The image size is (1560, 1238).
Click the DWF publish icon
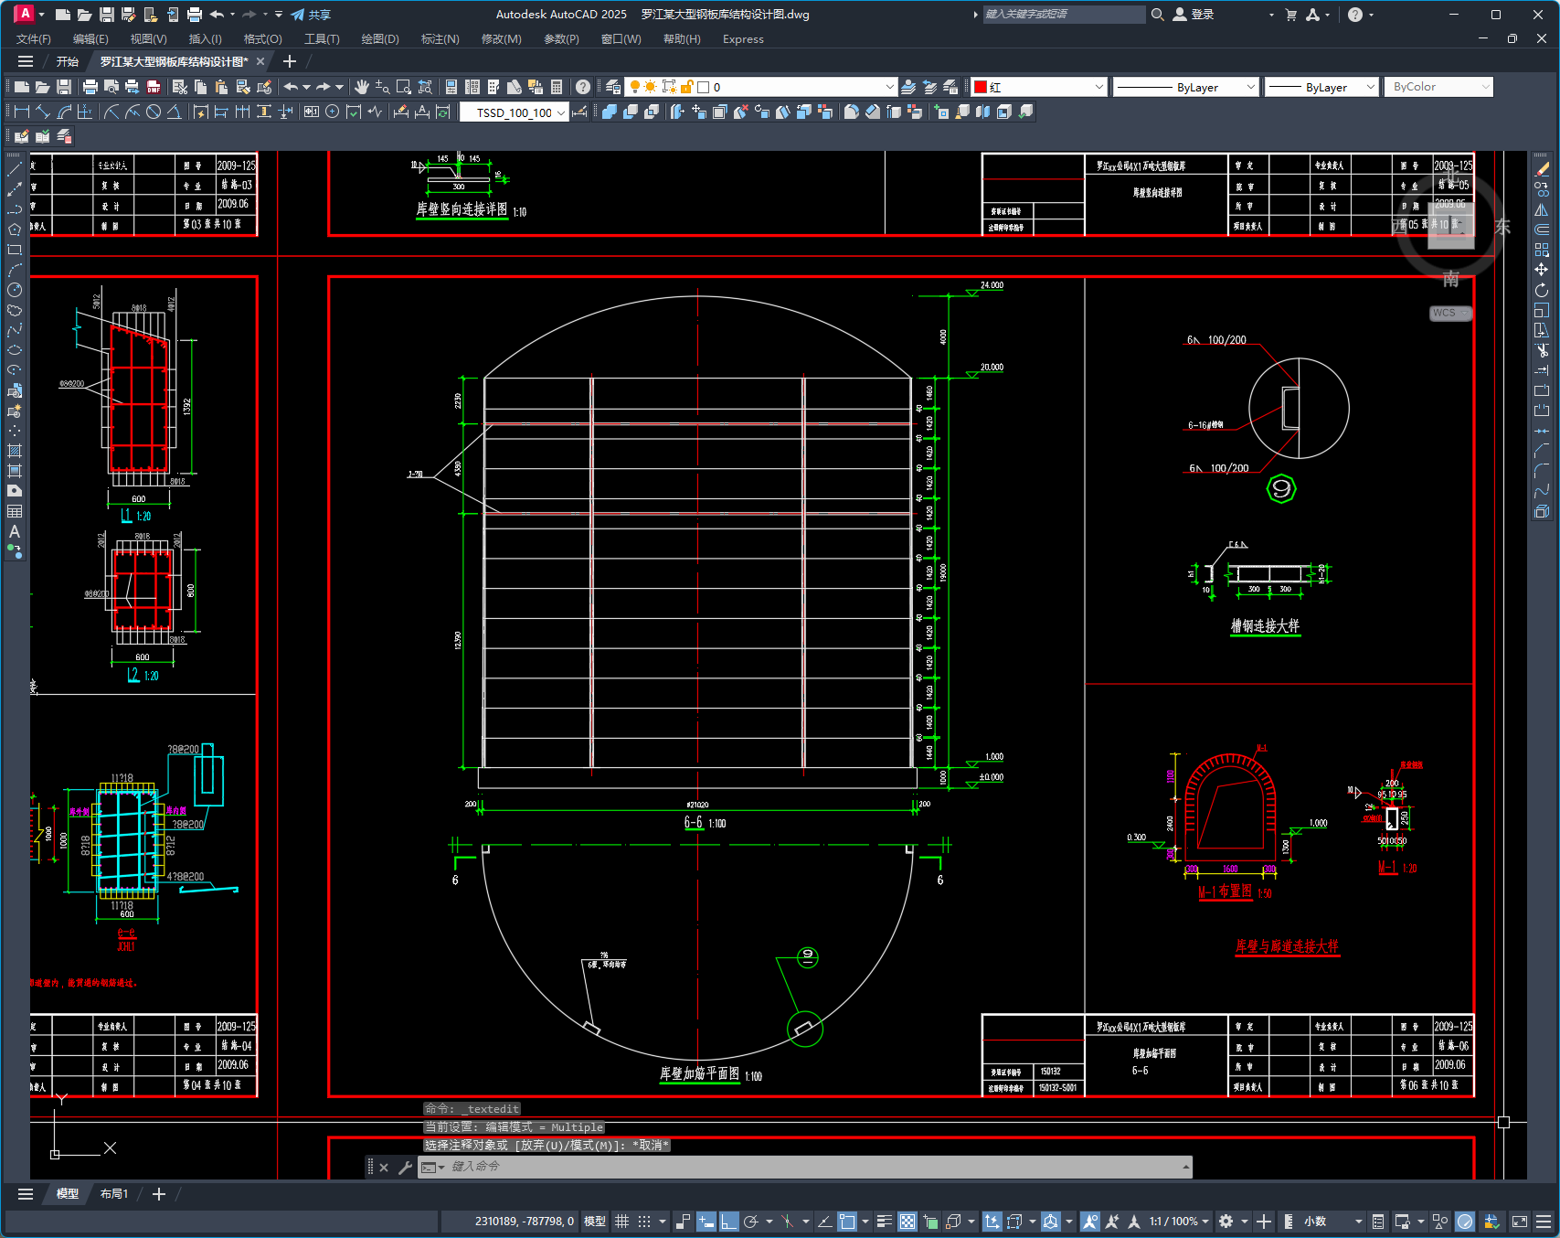[154, 87]
